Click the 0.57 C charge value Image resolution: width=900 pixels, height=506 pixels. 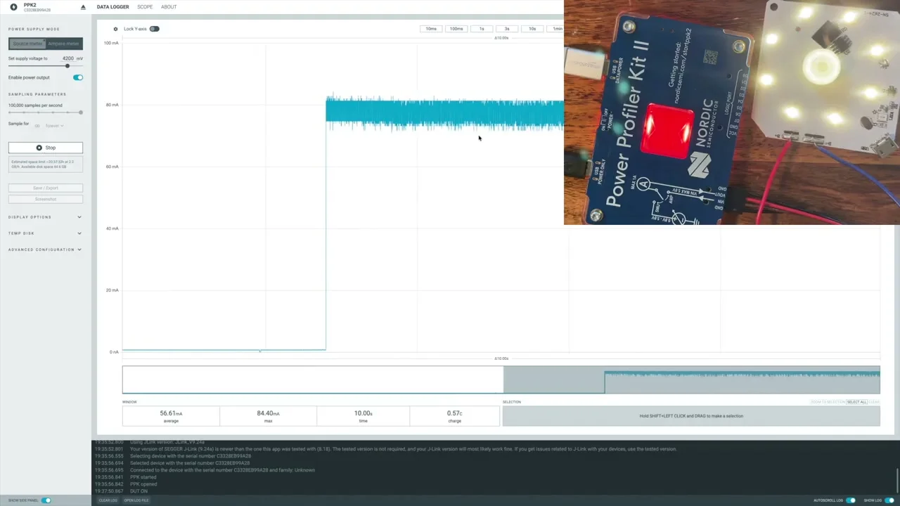pyautogui.click(x=454, y=414)
